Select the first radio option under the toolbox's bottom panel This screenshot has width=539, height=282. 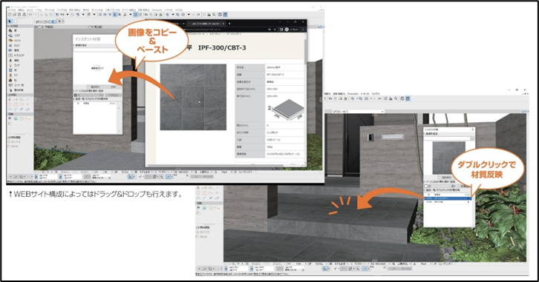(x=10, y=142)
